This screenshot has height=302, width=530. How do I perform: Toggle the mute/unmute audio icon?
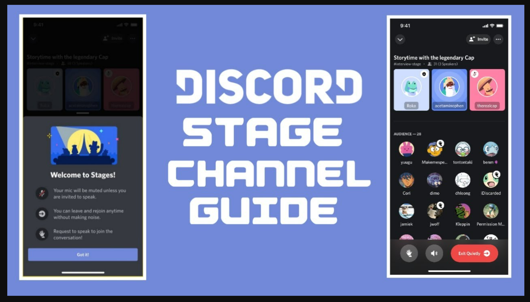434,253
